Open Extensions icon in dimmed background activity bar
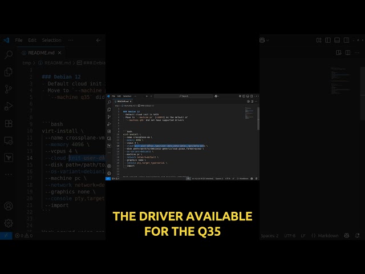This screenshot has height=274, width=365. [9, 123]
